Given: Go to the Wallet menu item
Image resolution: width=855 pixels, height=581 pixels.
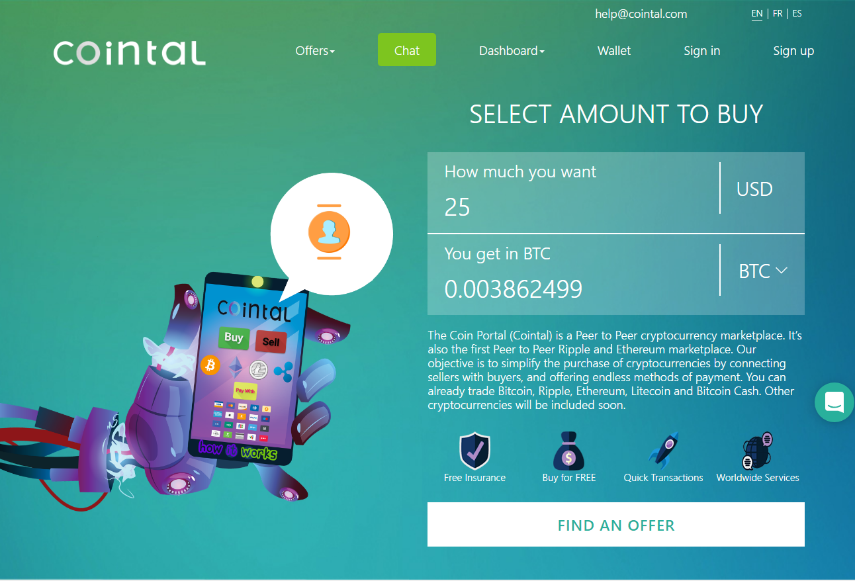Looking at the screenshot, I should pos(614,51).
